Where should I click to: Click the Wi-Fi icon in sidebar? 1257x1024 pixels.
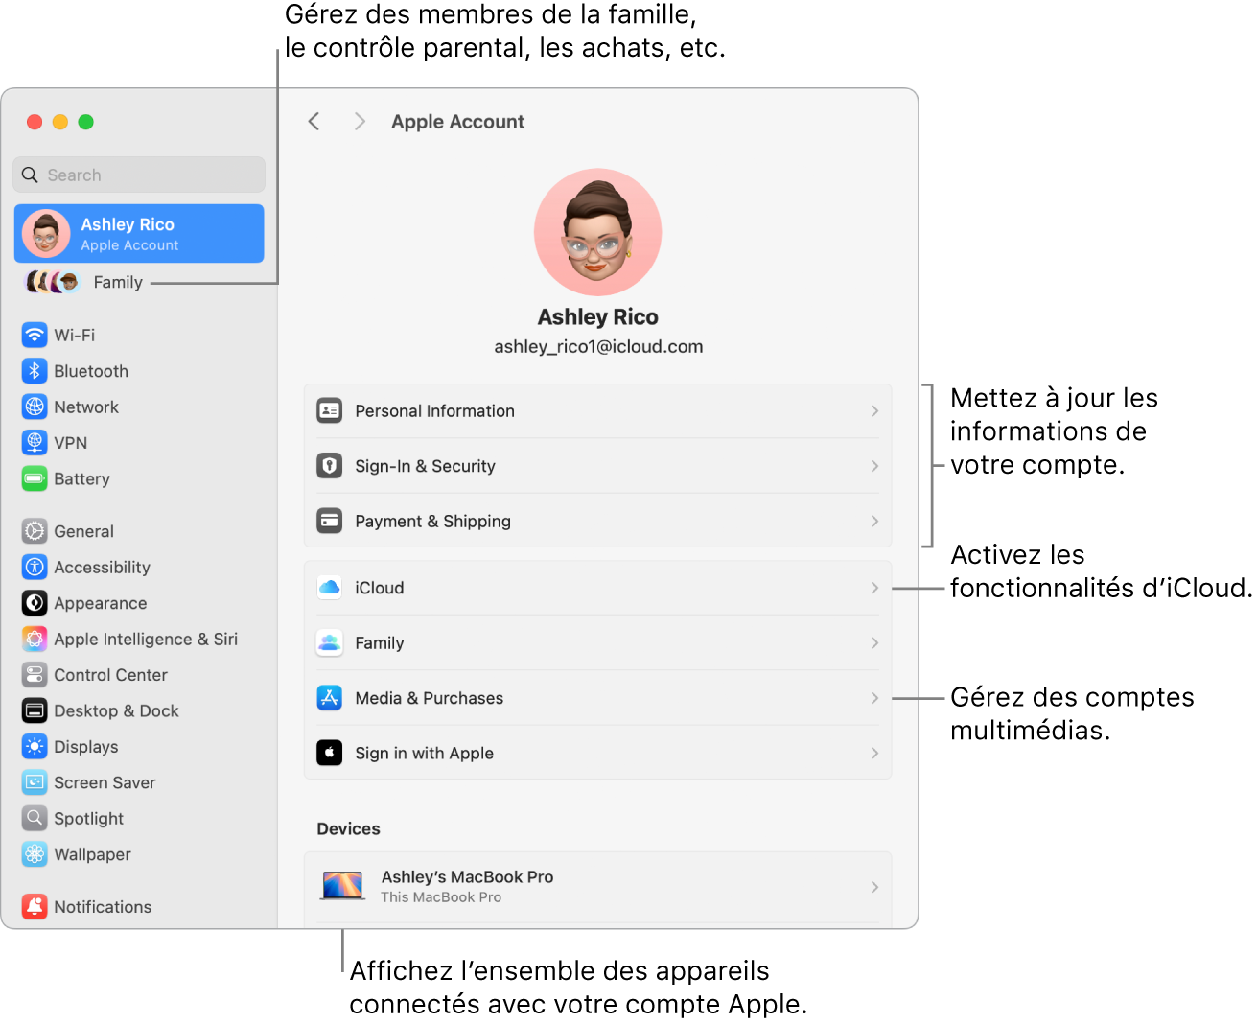pos(35,335)
